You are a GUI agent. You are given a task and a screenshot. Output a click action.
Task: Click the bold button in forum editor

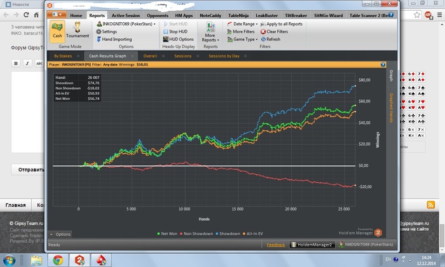[16, 64]
